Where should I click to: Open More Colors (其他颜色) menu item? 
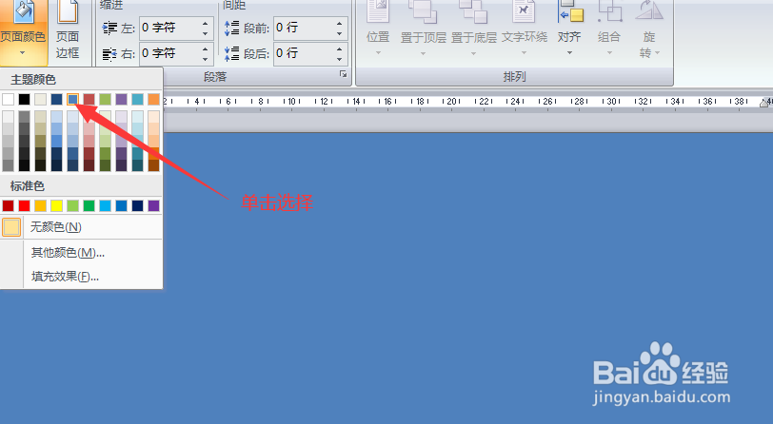click(81, 253)
